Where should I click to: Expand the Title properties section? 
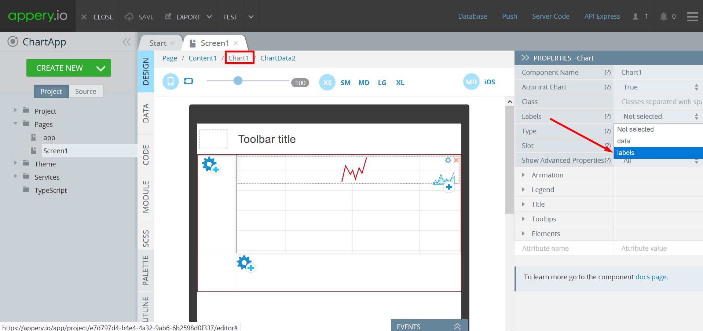(523, 204)
